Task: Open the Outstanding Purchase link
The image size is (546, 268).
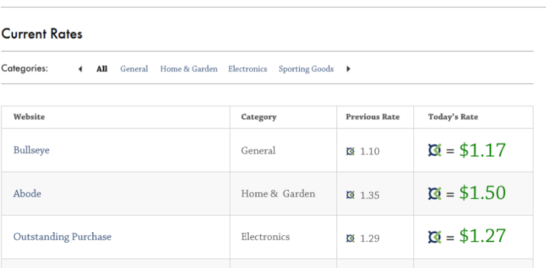Action: tap(62, 236)
